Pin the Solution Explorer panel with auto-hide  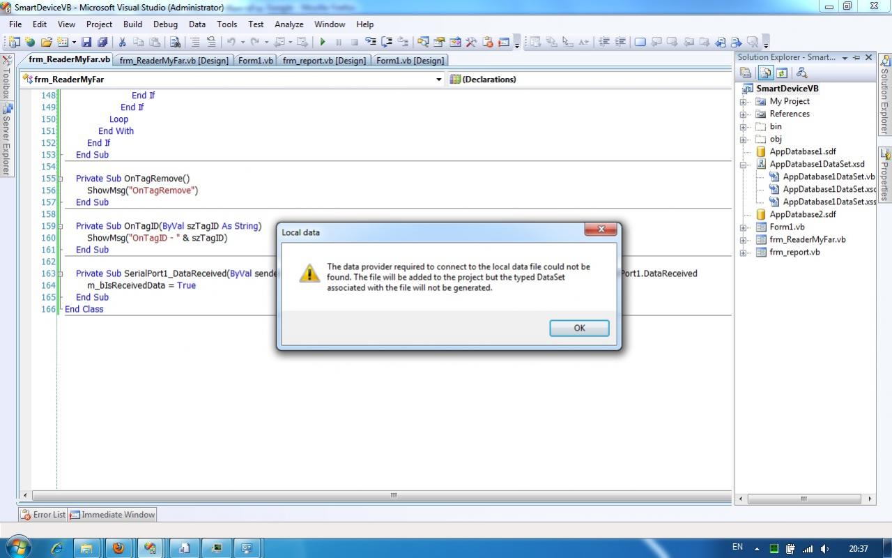point(856,57)
